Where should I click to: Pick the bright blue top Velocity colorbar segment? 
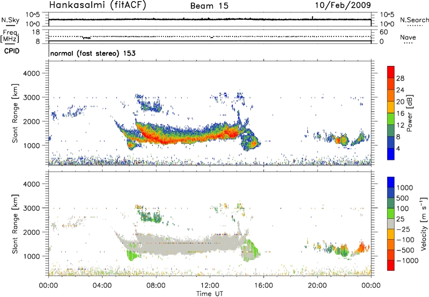[391, 182]
